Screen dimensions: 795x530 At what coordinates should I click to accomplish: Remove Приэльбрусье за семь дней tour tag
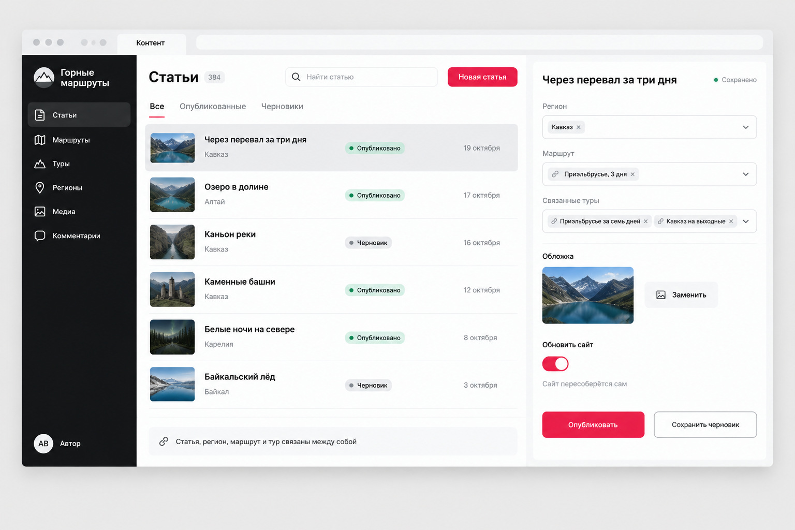click(x=645, y=222)
